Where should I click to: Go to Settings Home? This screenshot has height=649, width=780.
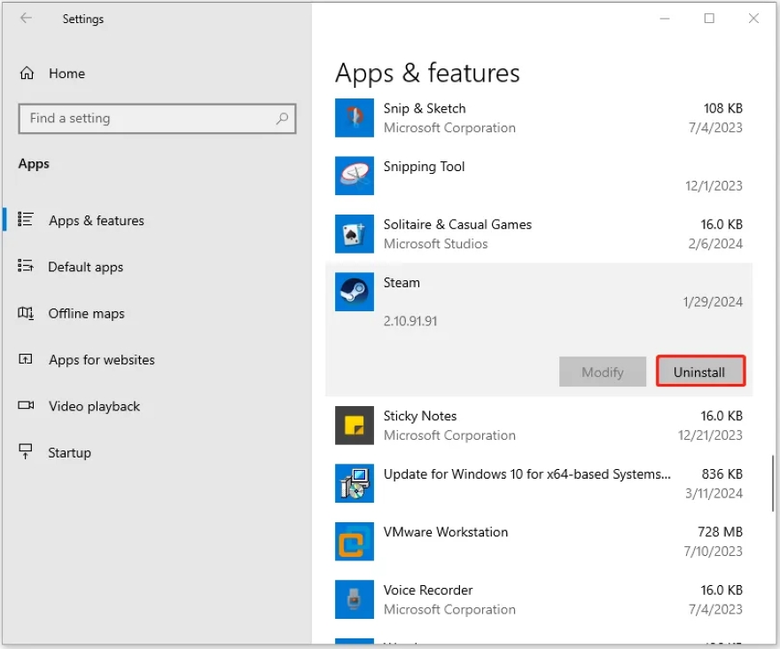[66, 74]
